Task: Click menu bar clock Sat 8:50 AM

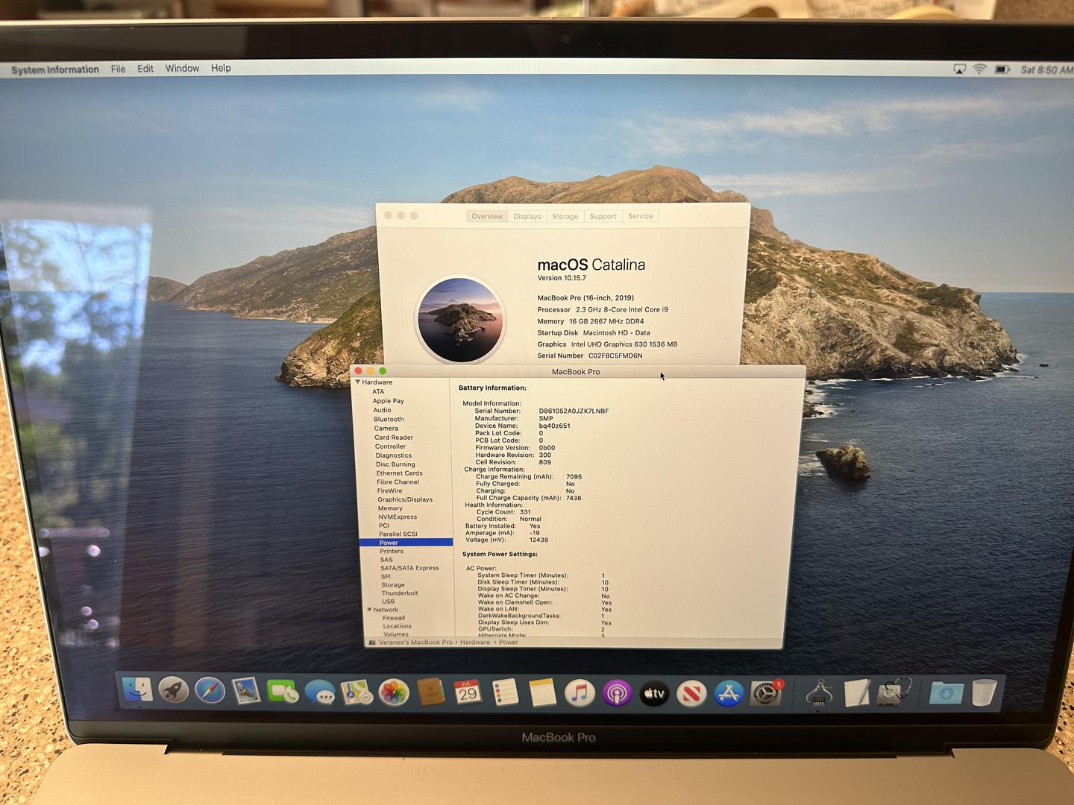Action: tap(1046, 70)
